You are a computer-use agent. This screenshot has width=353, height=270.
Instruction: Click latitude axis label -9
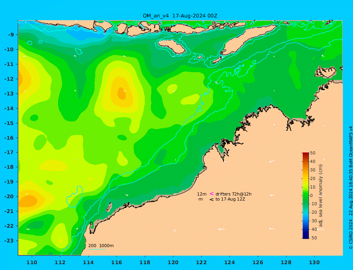11,35
